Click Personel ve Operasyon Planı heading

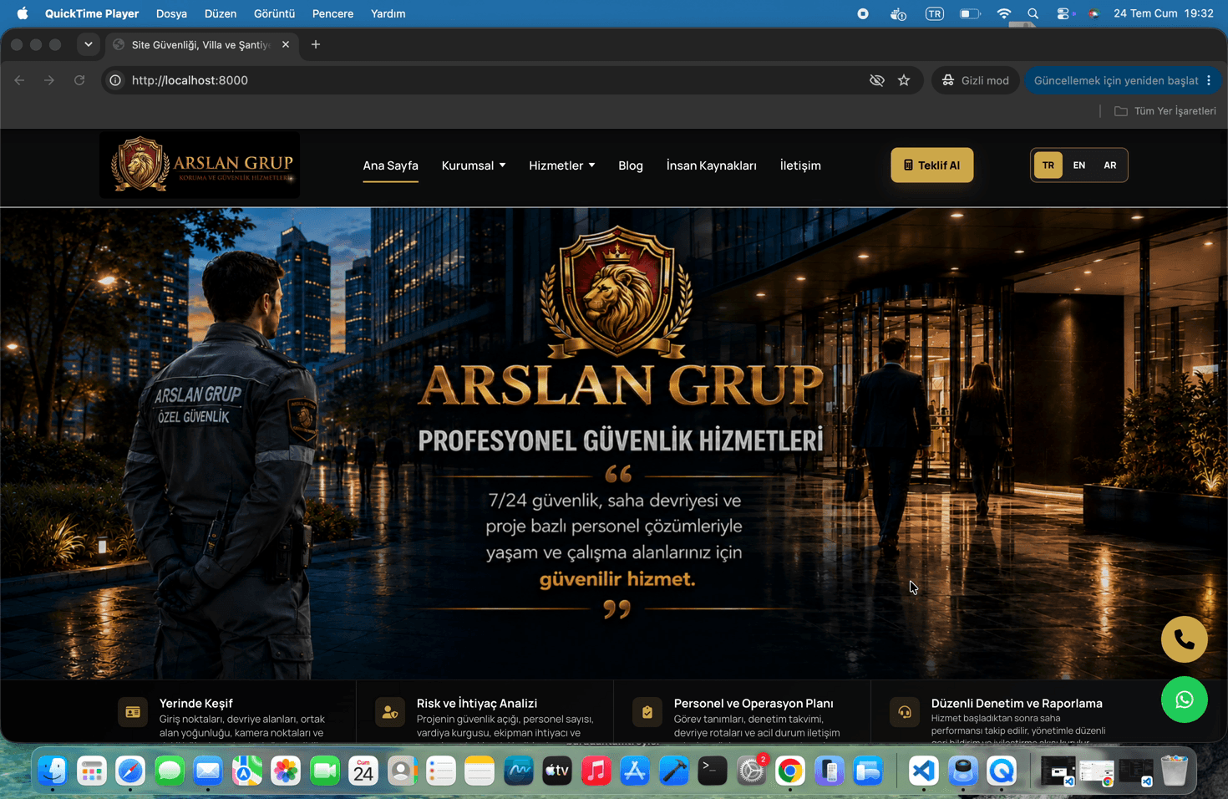pos(754,703)
